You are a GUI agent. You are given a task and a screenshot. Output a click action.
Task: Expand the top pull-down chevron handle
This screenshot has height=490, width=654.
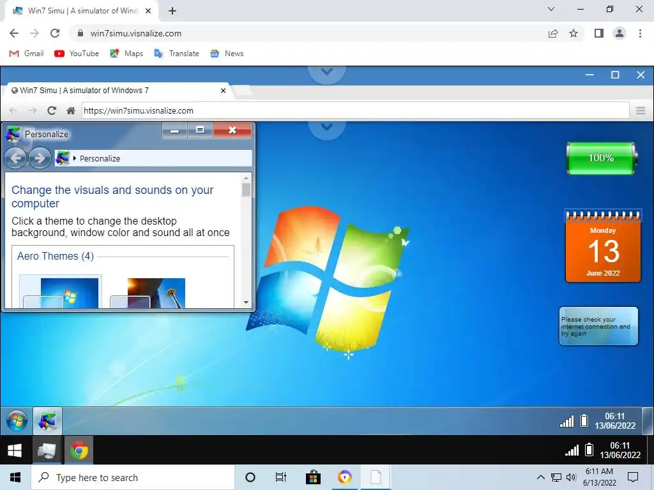tap(326, 73)
